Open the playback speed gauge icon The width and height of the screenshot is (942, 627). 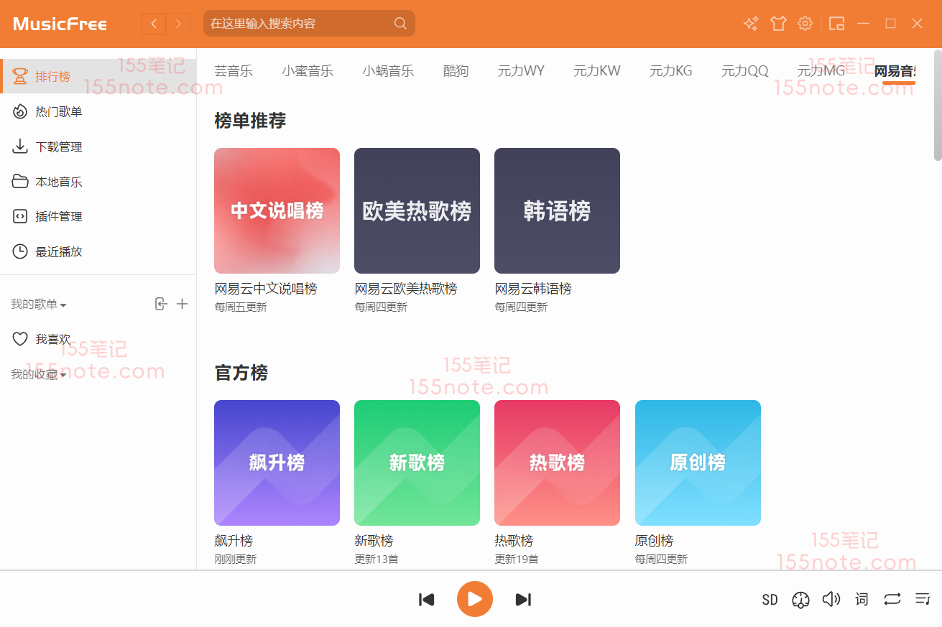[x=800, y=600]
